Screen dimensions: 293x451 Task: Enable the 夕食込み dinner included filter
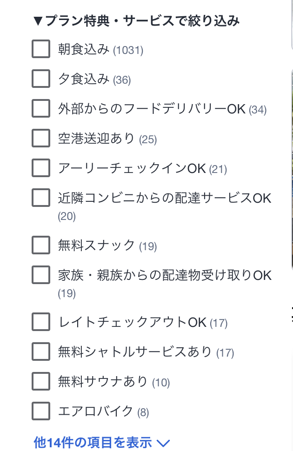tap(41, 79)
